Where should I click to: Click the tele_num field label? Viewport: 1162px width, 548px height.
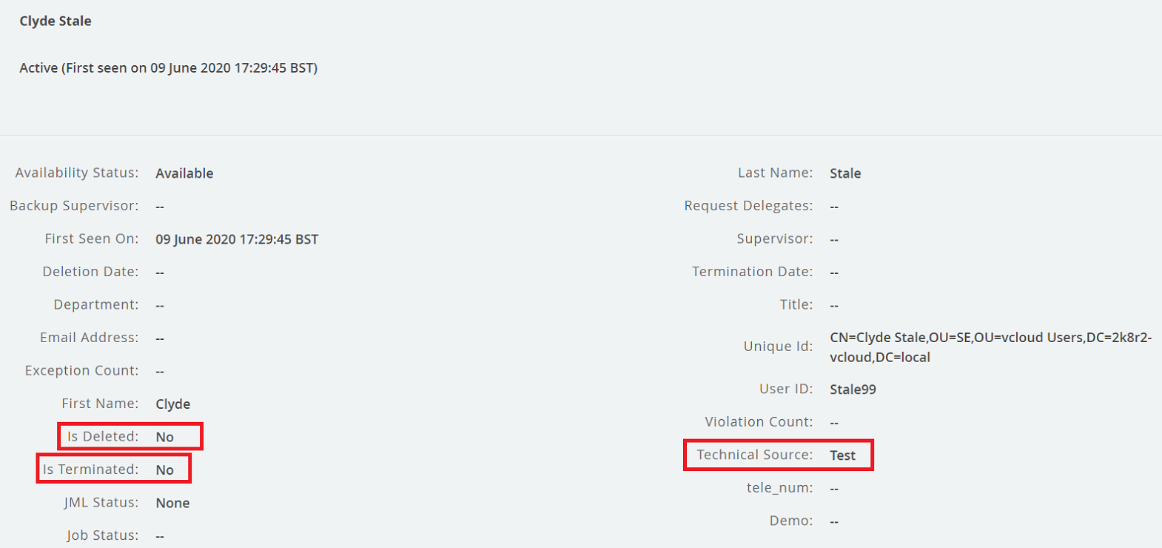point(779,488)
